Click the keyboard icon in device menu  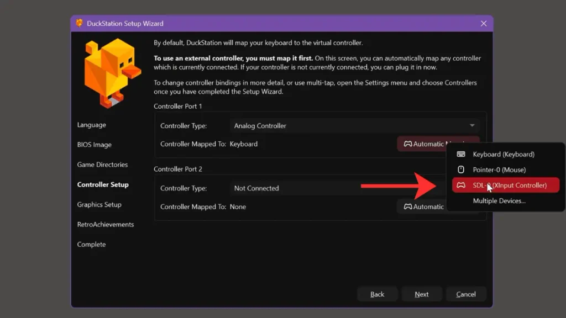pos(461,154)
